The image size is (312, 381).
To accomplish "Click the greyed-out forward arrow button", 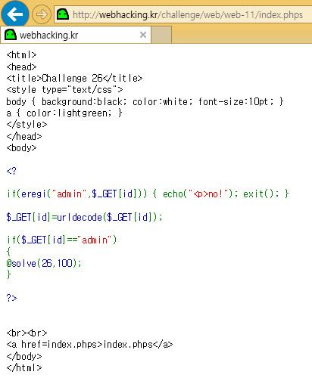I will point(41,14).
